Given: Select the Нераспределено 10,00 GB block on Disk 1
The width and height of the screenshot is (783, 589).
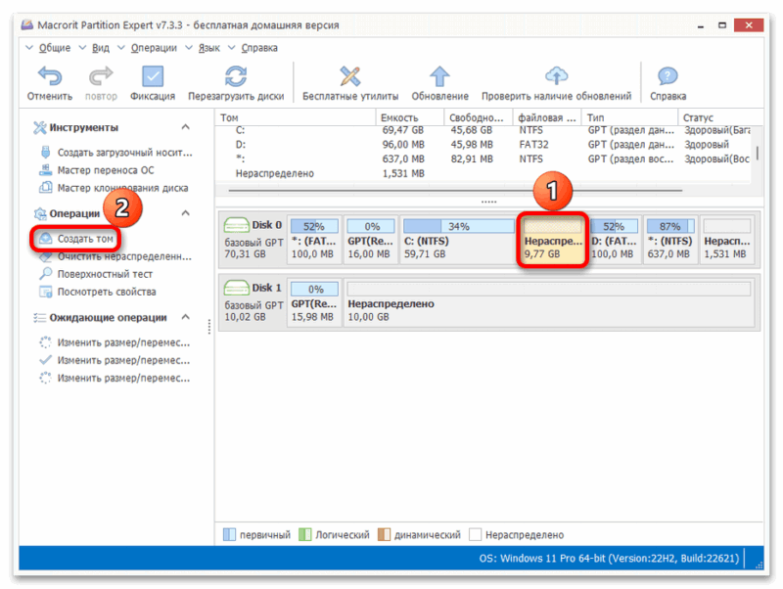Looking at the screenshot, I should coord(548,303).
